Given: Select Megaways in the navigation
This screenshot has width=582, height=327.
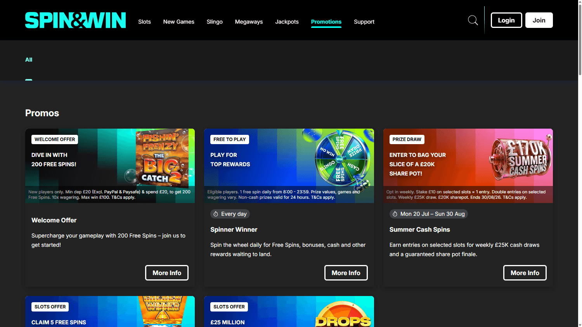Looking at the screenshot, I should (x=249, y=22).
